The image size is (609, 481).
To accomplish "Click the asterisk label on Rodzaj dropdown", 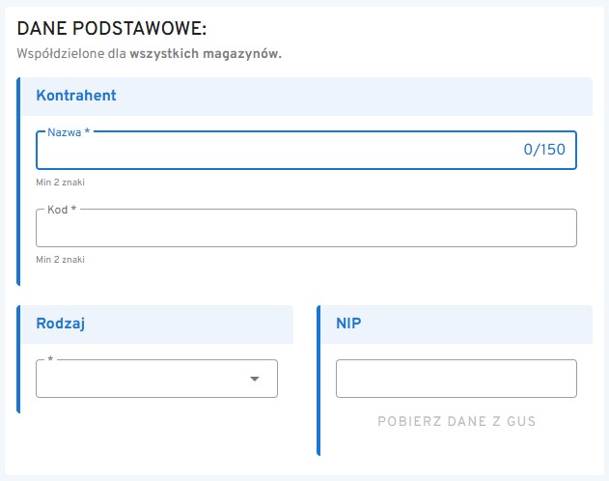I will point(49,360).
